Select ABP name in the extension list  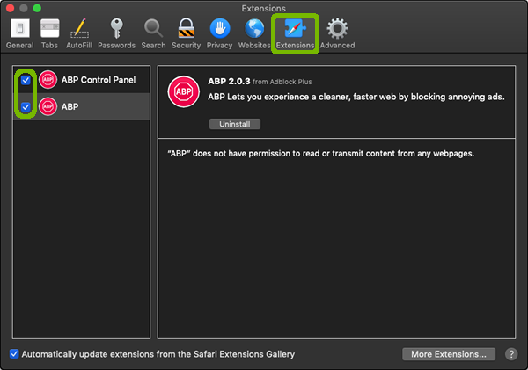pos(70,106)
